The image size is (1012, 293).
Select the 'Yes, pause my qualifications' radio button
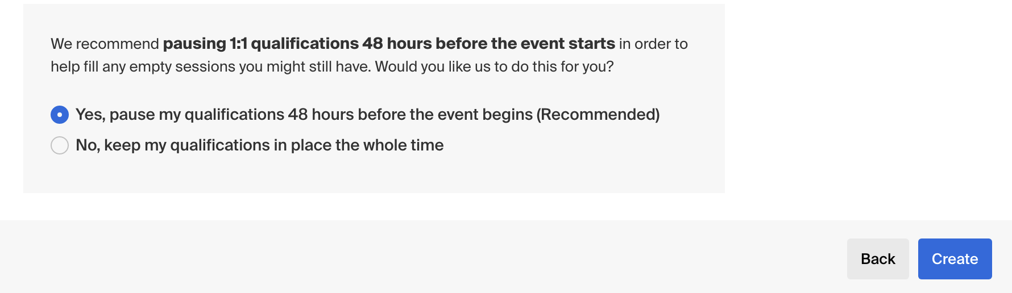[x=60, y=115]
